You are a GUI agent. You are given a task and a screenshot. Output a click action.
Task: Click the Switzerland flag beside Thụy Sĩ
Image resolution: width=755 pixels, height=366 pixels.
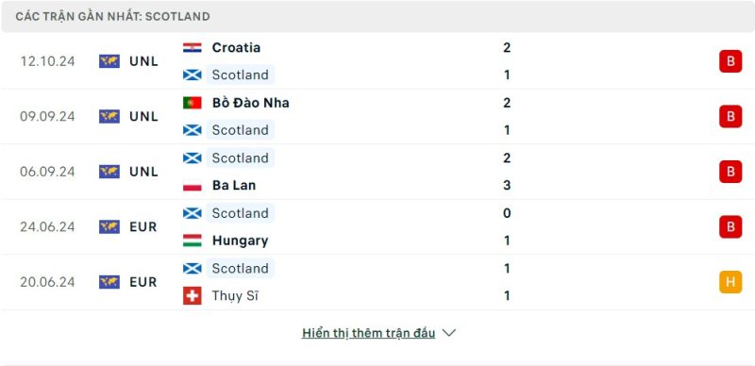point(193,295)
